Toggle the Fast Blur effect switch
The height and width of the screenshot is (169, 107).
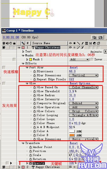click(x=4, y=67)
